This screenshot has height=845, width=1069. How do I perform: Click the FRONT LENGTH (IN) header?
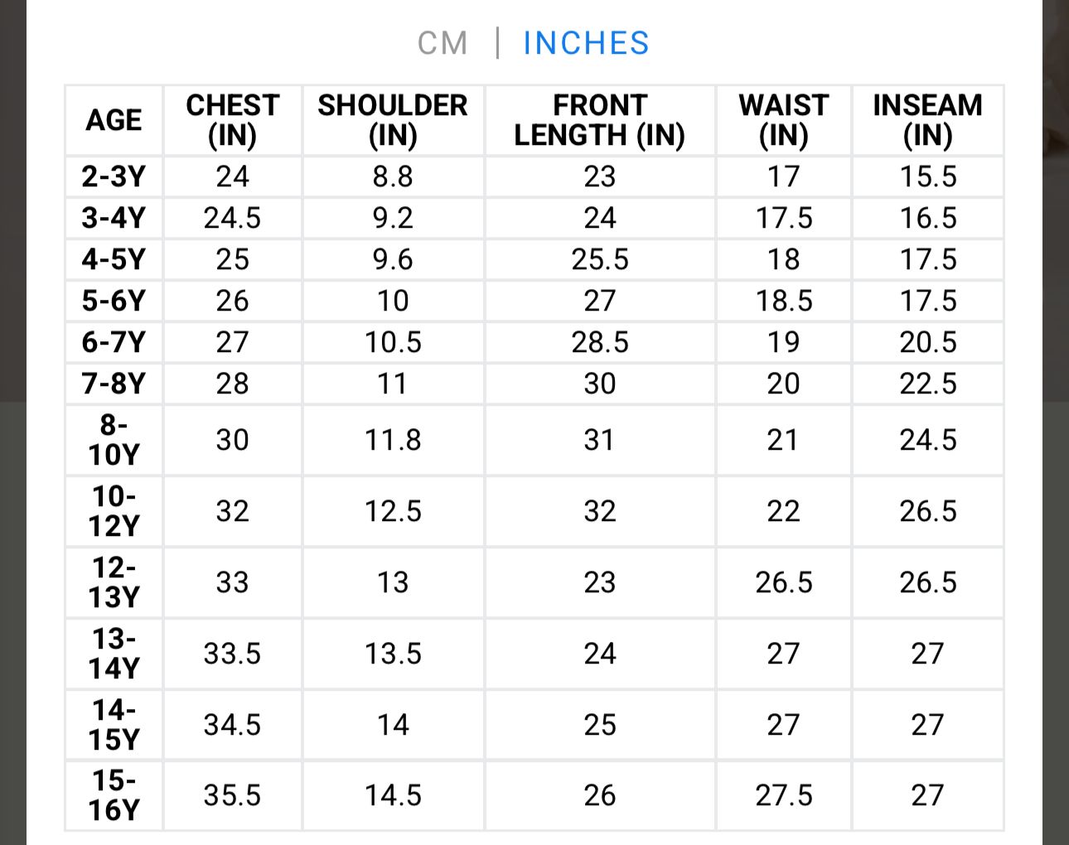(599, 120)
